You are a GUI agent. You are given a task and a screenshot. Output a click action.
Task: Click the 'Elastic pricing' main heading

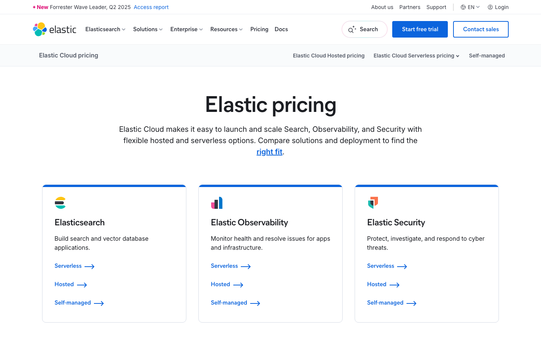pyautogui.click(x=270, y=105)
